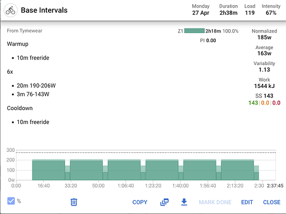The image size is (286, 214).
Task: Close the workout dialog via CLOSE
Action: [x=272, y=202]
